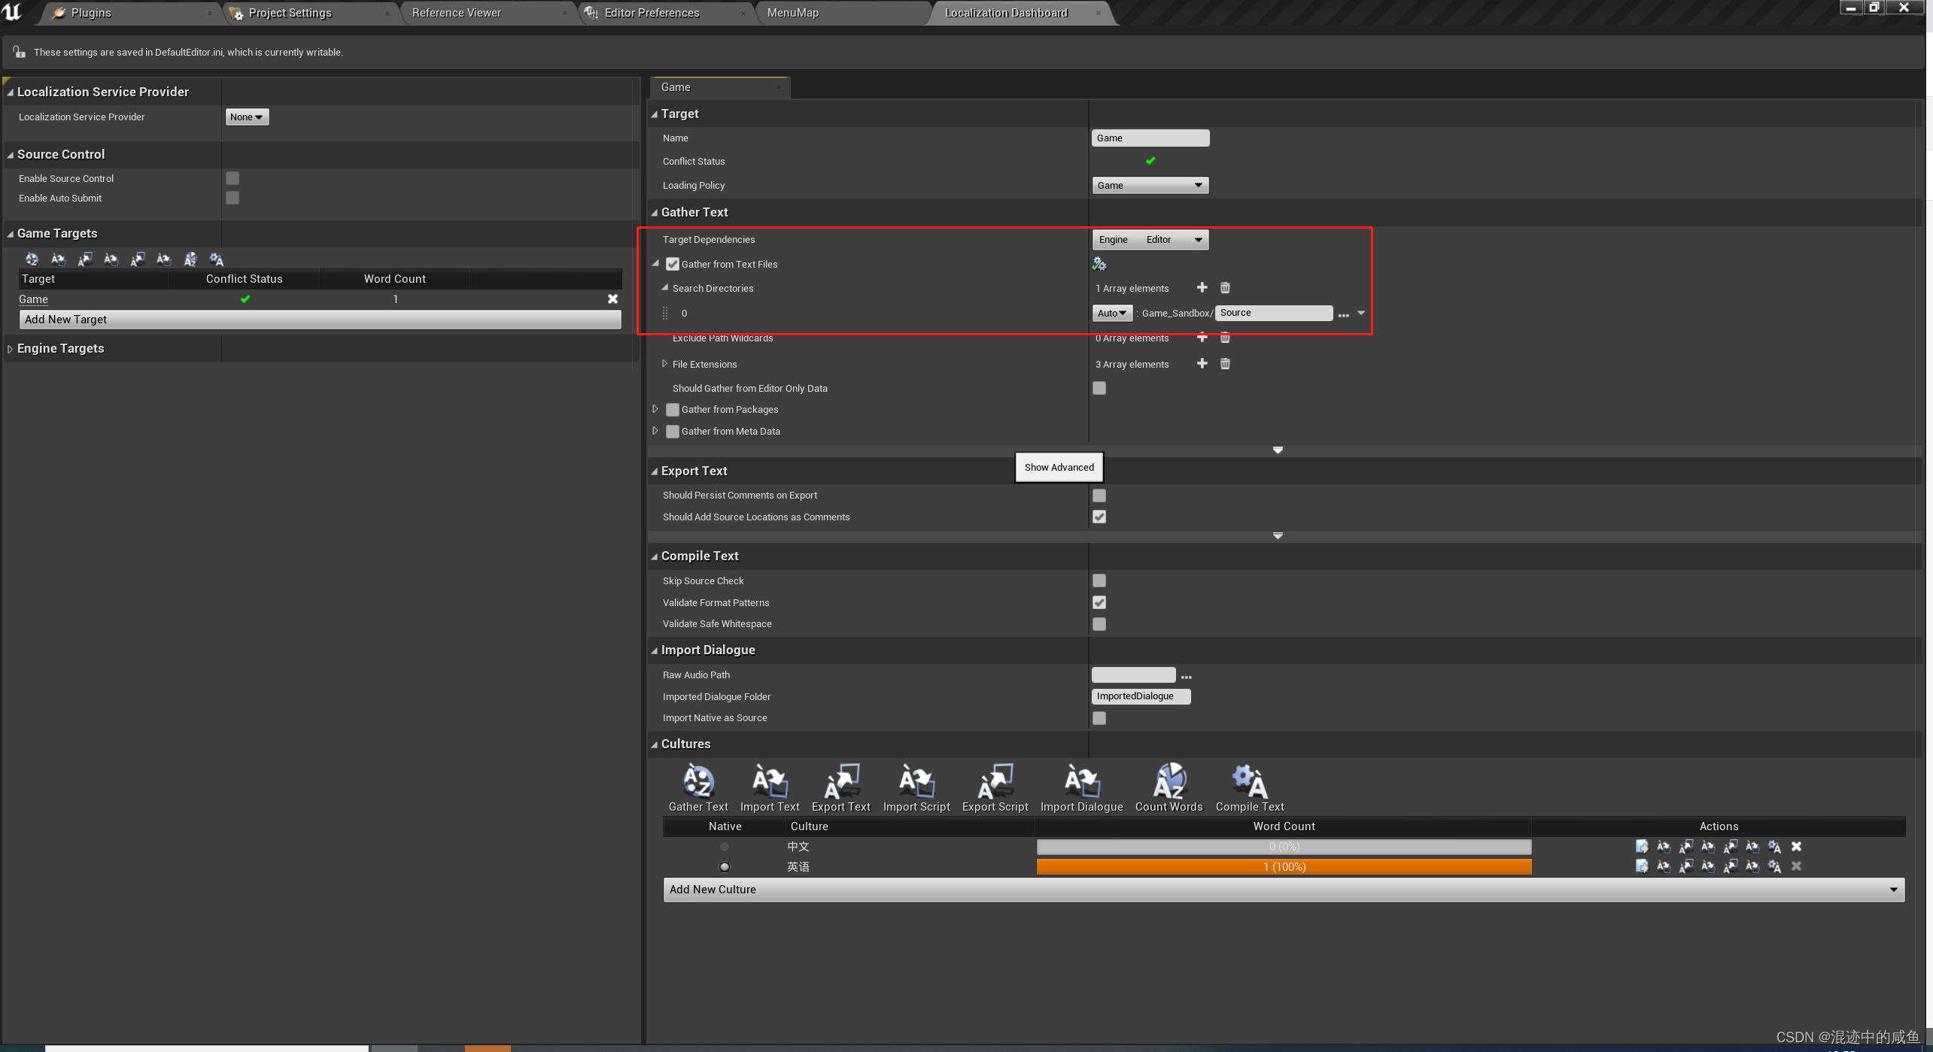The height and width of the screenshot is (1052, 1933).
Task: Add a Search Directories array element
Action: click(x=1202, y=288)
